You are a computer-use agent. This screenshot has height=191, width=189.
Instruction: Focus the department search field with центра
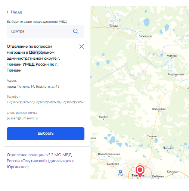46,31
